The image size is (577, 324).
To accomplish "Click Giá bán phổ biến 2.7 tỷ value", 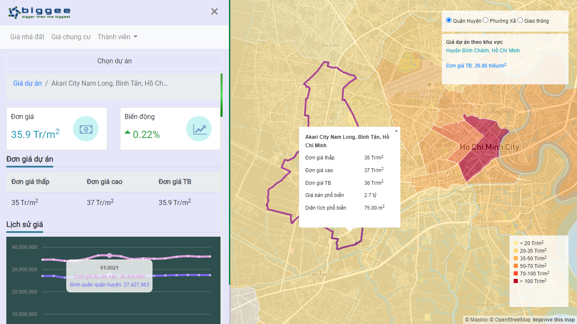I will pyautogui.click(x=370, y=195).
